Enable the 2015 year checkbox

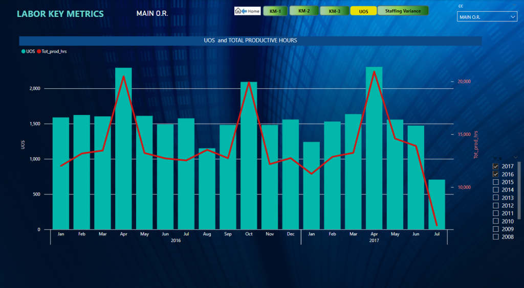click(x=495, y=182)
